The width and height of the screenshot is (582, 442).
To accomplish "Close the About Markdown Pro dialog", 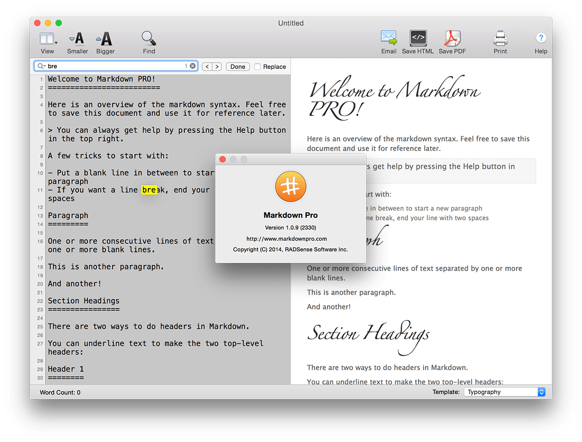I will point(223,159).
